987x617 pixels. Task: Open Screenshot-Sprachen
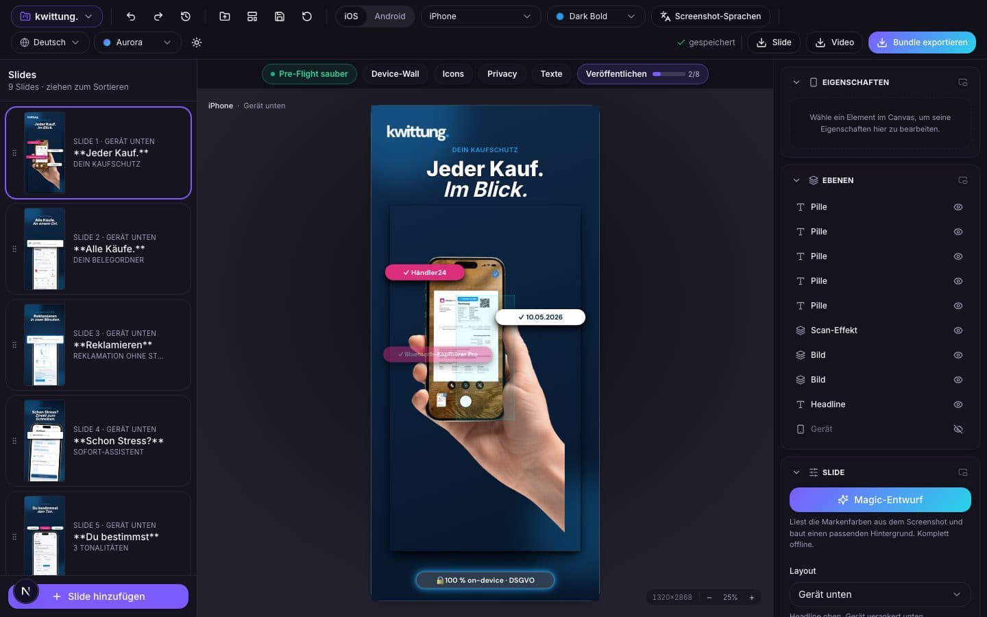pos(710,16)
